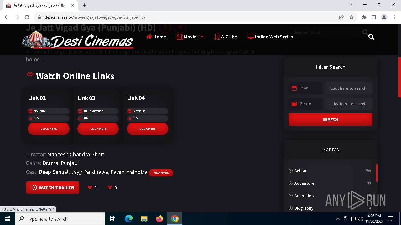The height and width of the screenshot is (225, 401).
Task: Click HERE button for Link 03 Dailymotion
Action: [98, 128]
